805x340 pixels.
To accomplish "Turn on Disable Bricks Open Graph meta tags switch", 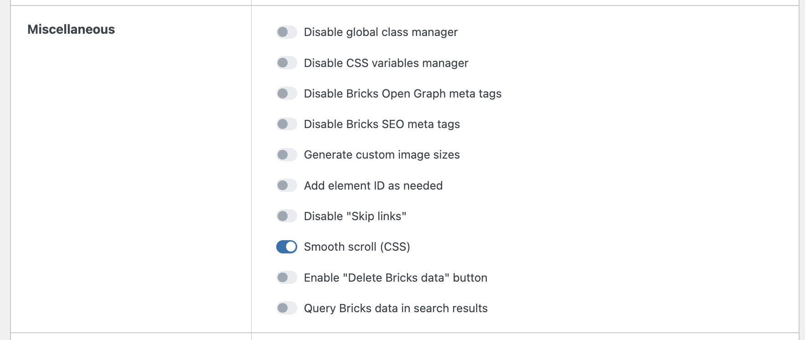I will (286, 93).
